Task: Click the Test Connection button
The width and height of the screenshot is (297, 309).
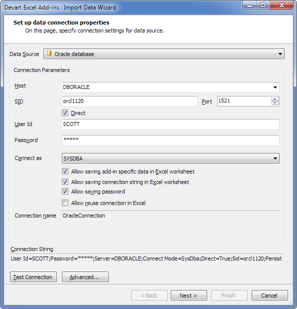Action: tap(33, 277)
